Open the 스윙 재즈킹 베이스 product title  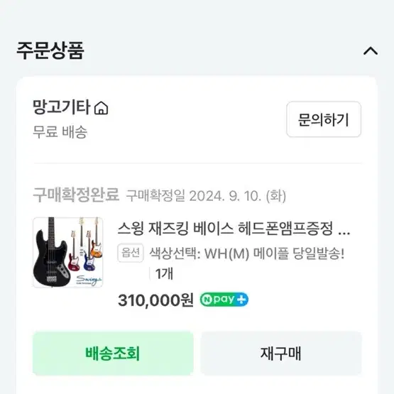click(234, 229)
